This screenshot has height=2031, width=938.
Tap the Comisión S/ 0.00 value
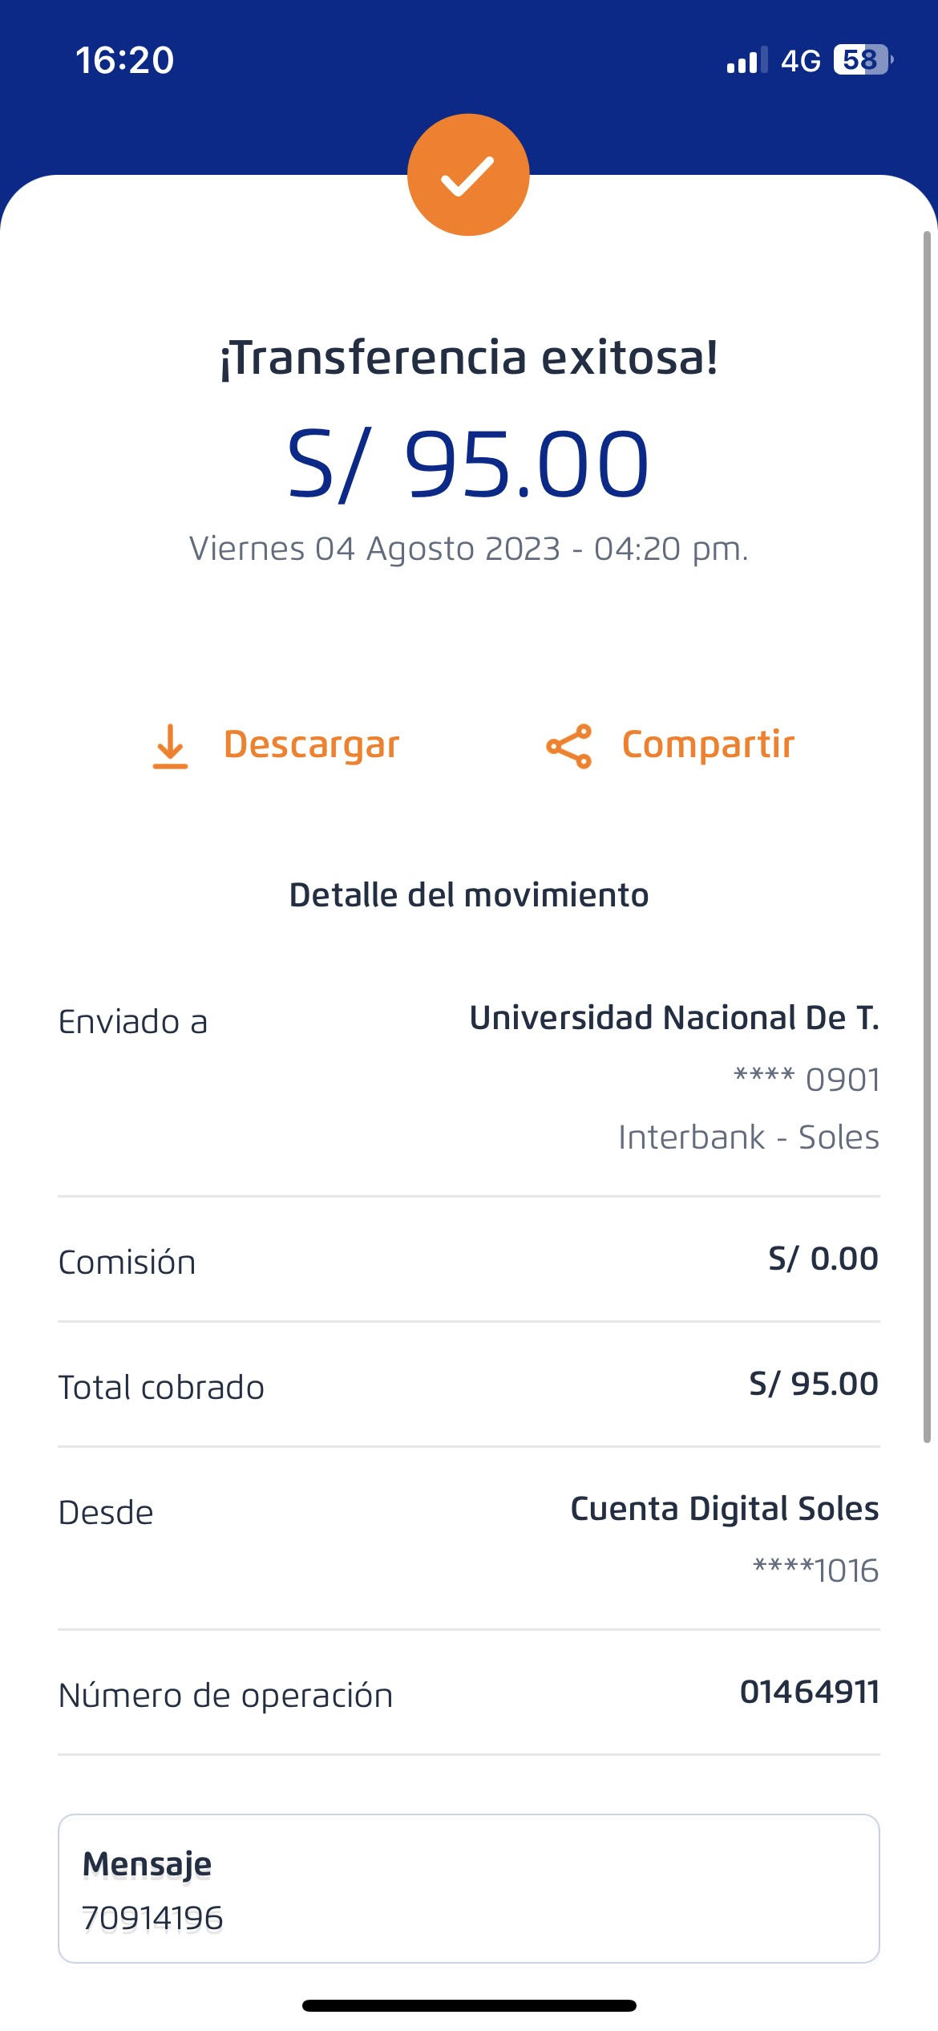click(x=823, y=1259)
